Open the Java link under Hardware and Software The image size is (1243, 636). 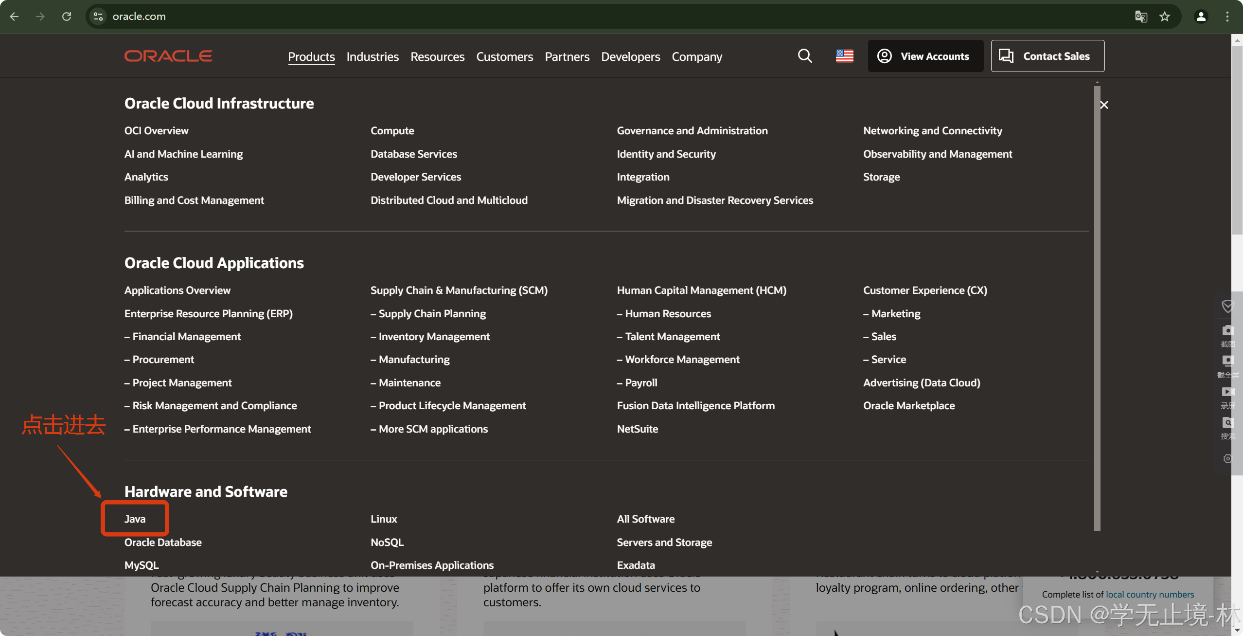[x=135, y=519]
